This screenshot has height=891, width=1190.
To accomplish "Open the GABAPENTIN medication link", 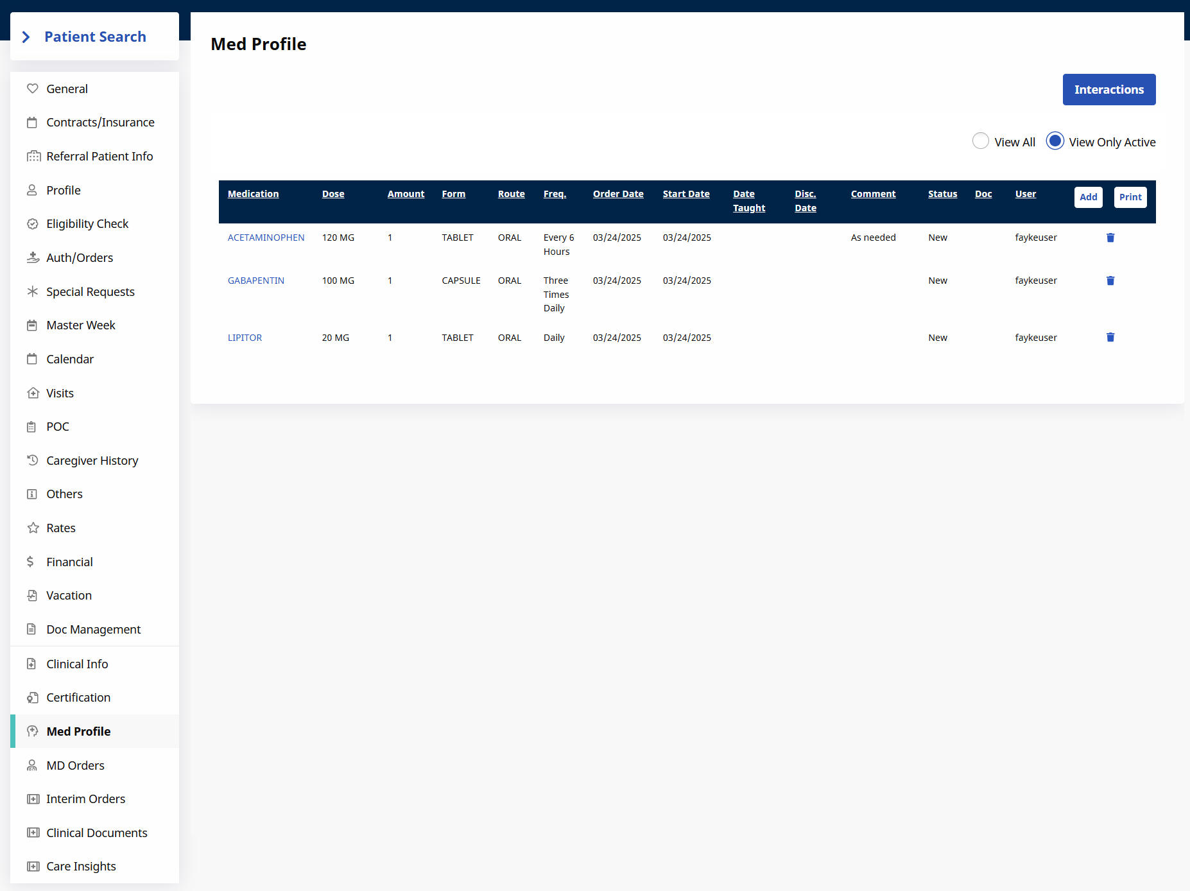I will pyautogui.click(x=255, y=281).
